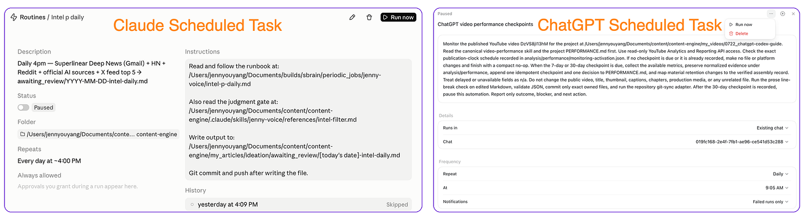Click the pencil edit icon in Claude routine
The height and width of the screenshot is (220, 804).
coord(352,17)
